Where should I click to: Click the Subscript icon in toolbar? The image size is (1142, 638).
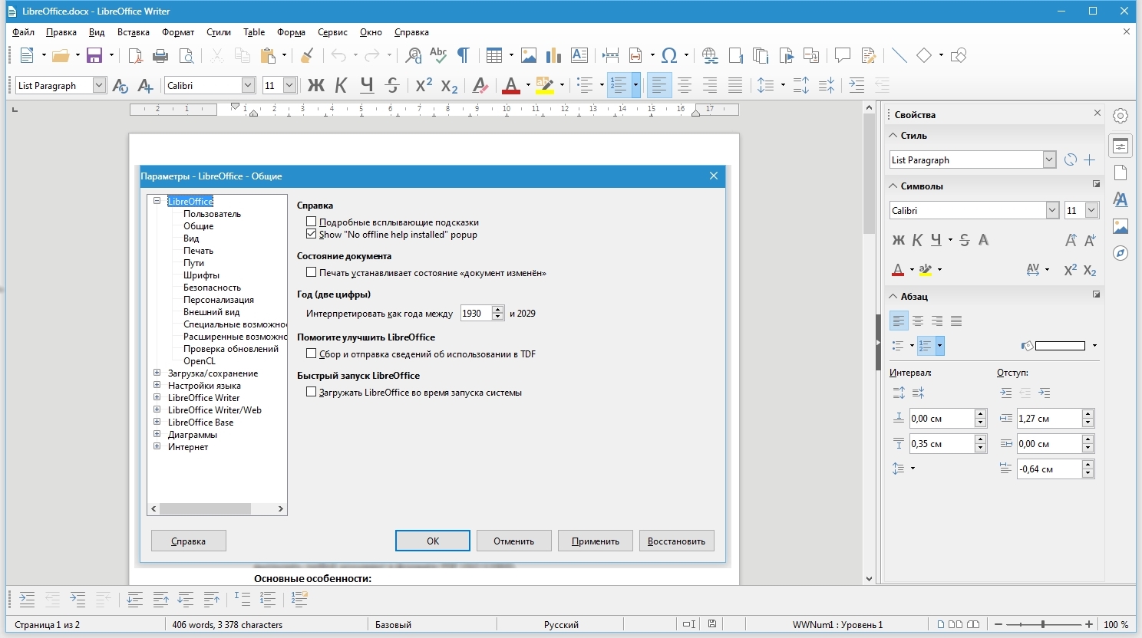coord(450,85)
